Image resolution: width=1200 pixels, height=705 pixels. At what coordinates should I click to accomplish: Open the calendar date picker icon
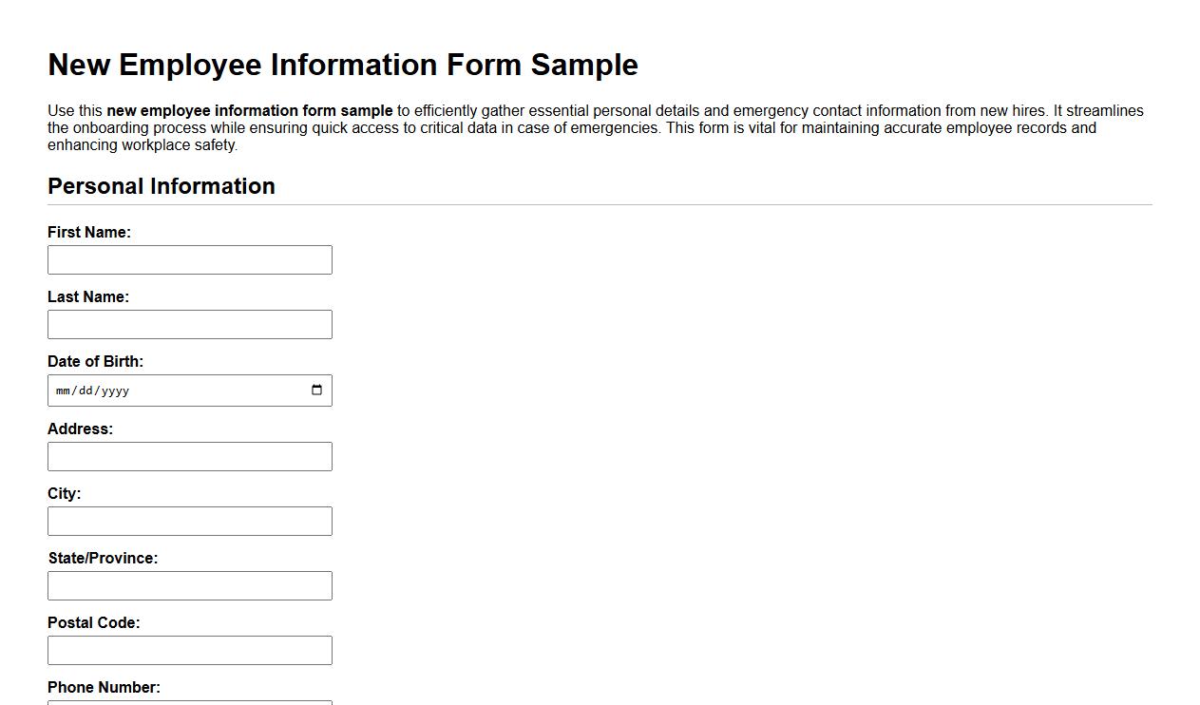coord(315,390)
